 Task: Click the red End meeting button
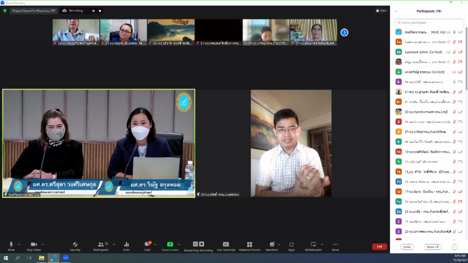[x=379, y=246]
